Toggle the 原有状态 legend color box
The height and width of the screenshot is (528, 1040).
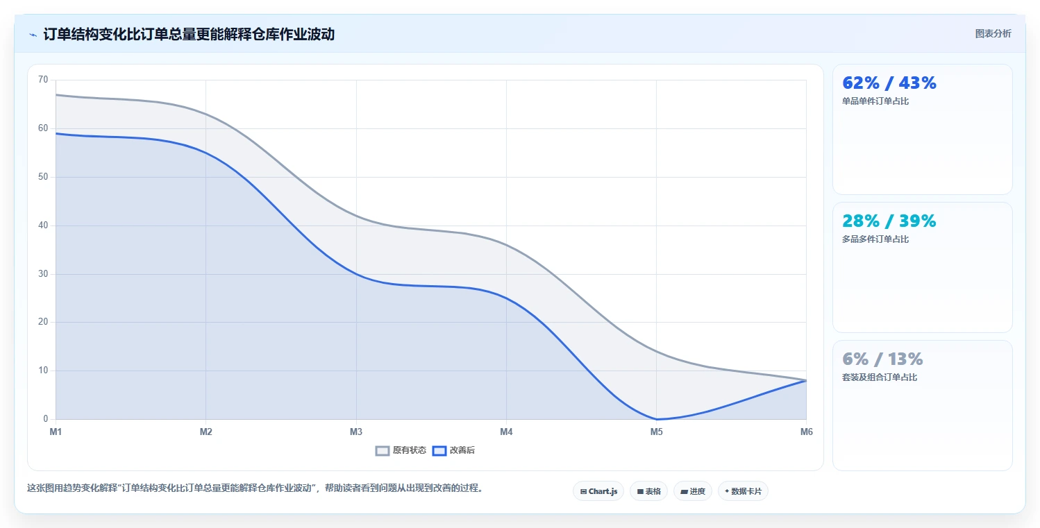(383, 450)
